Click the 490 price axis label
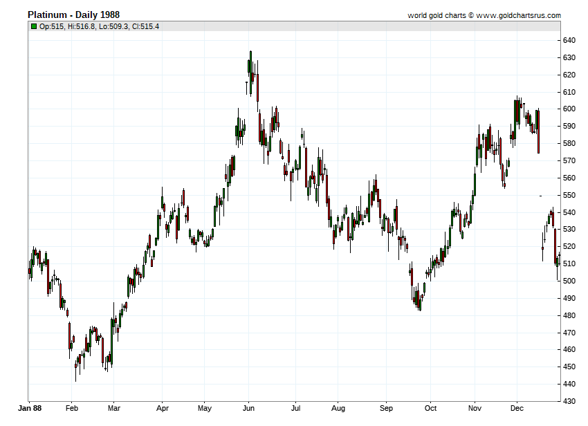Screen dimensions: 588x426 [569, 298]
